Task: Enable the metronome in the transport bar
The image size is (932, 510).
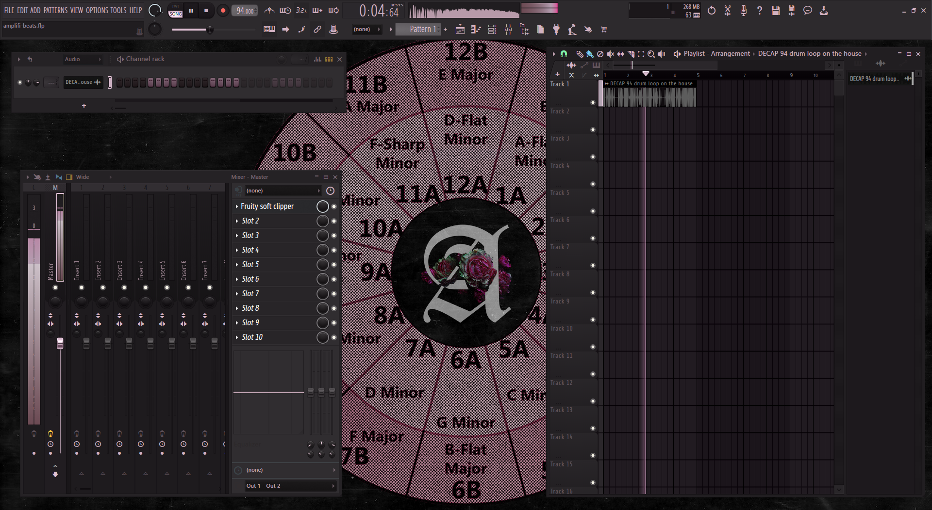Action: coord(269,10)
